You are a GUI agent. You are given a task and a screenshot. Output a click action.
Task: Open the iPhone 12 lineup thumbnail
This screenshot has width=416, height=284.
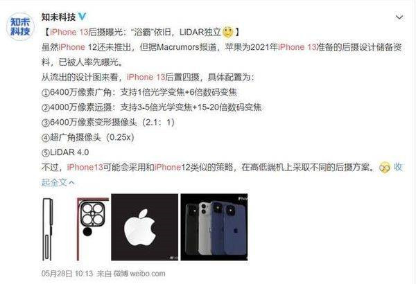coord(214,227)
